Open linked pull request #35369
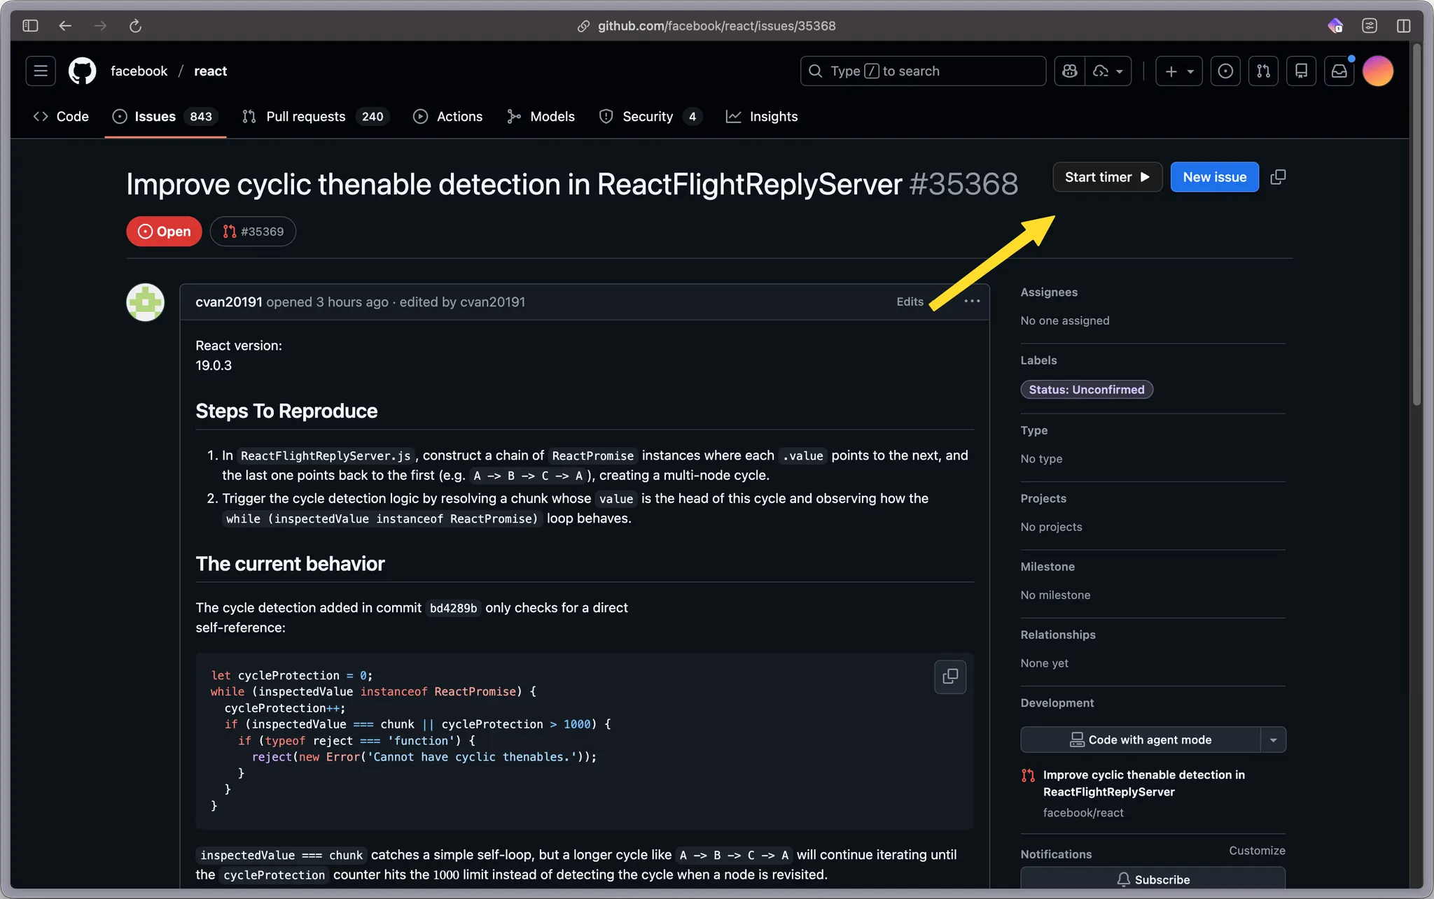 point(253,232)
